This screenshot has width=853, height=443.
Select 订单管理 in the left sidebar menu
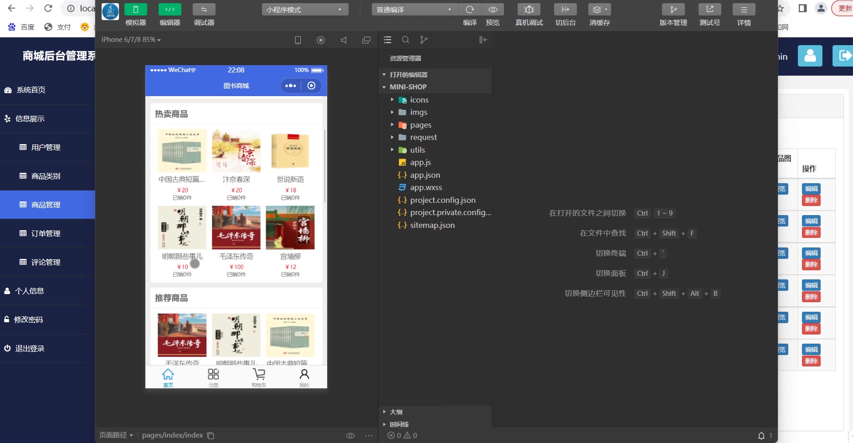(x=46, y=233)
